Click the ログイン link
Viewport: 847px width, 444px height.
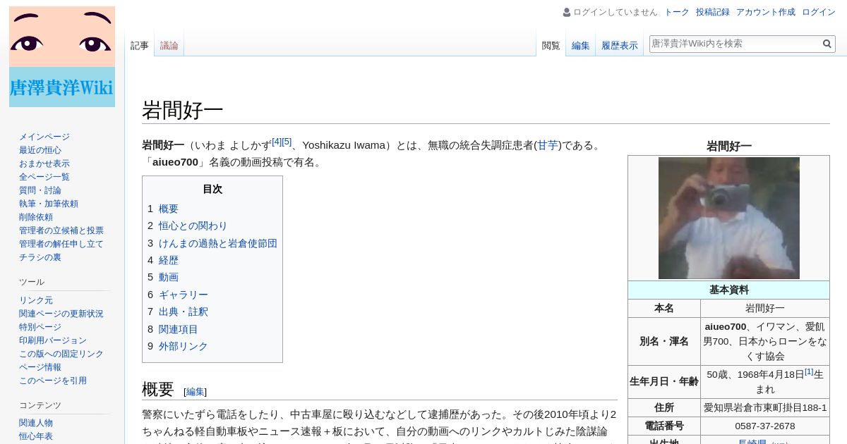[x=819, y=12]
